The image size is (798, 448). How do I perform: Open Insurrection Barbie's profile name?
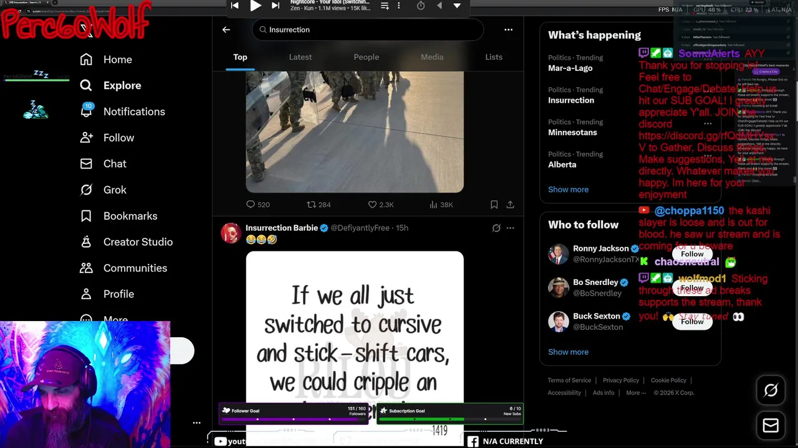point(282,228)
